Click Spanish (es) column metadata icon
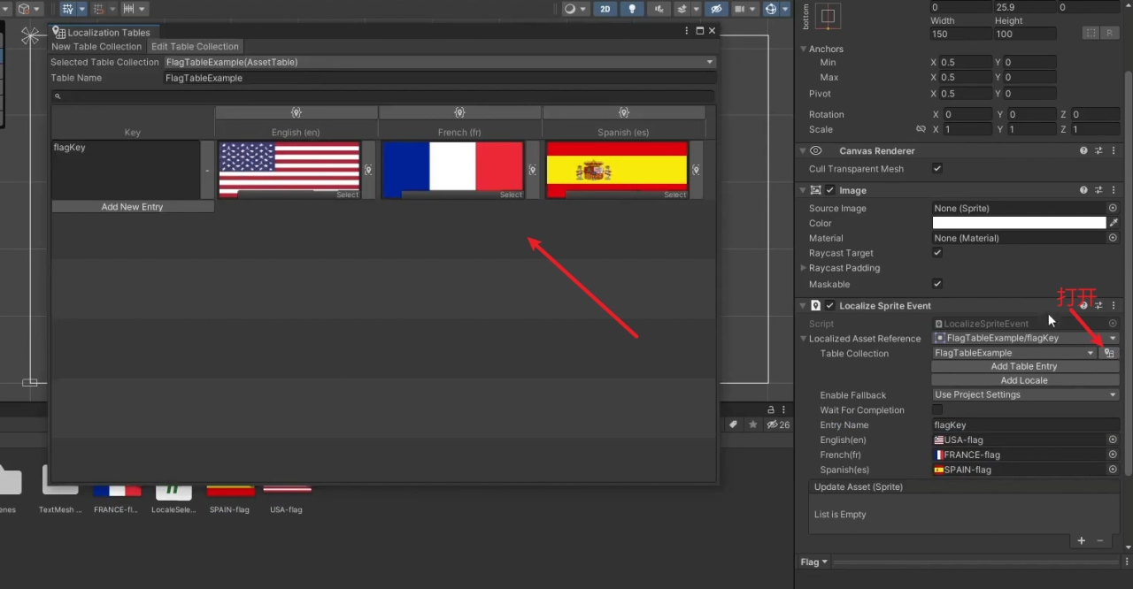 (x=624, y=112)
